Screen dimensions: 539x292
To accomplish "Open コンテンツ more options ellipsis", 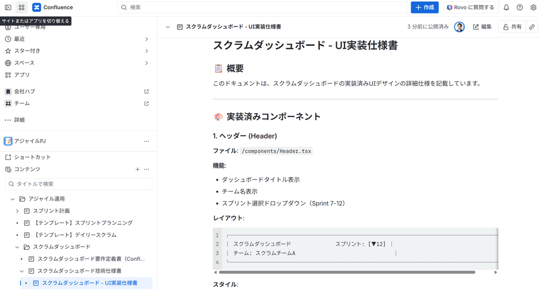I will pos(147,169).
